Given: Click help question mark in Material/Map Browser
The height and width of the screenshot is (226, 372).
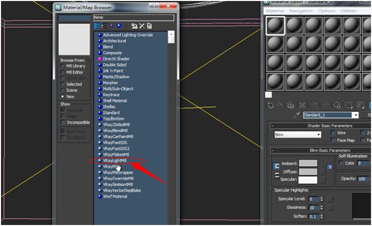Looking at the screenshot, I should tap(154, 6).
